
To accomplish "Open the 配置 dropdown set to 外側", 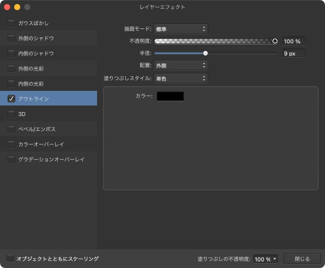I will point(180,65).
